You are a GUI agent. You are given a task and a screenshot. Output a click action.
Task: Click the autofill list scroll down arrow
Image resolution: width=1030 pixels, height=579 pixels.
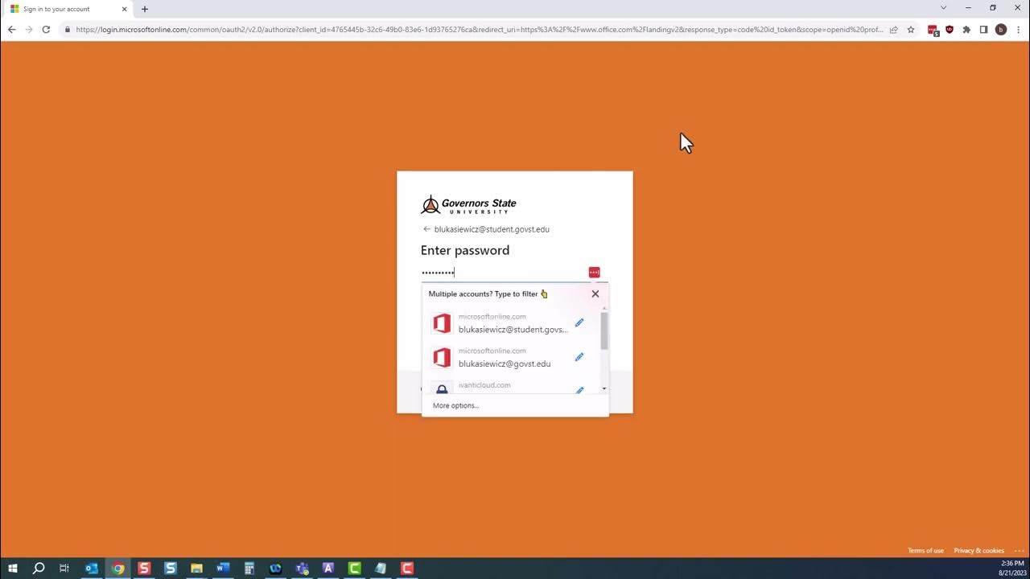click(x=604, y=389)
